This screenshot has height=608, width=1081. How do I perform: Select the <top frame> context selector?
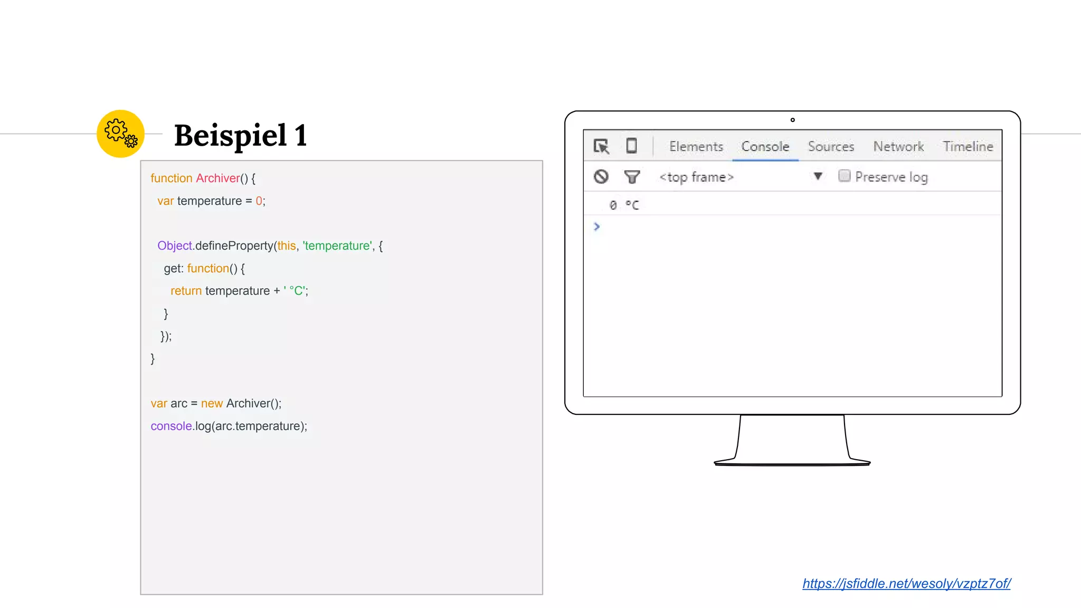pyautogui.click(x=696, y=177)
